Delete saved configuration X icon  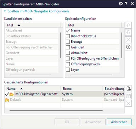pyautogui.click(x=128, y=104)
